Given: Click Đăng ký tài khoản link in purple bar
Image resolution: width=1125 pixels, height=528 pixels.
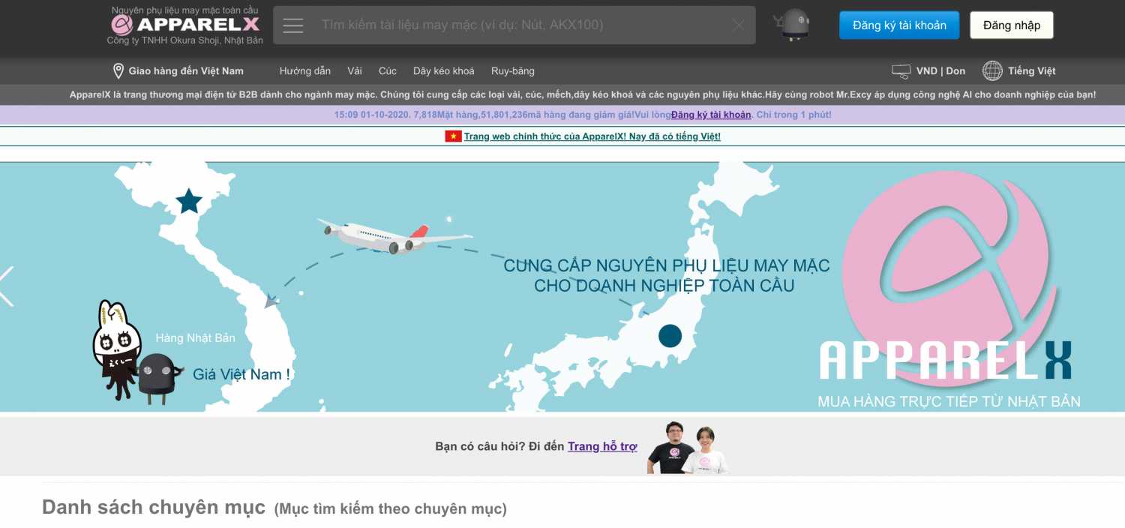Looking at the screenshot, I should tap(711, 115).
